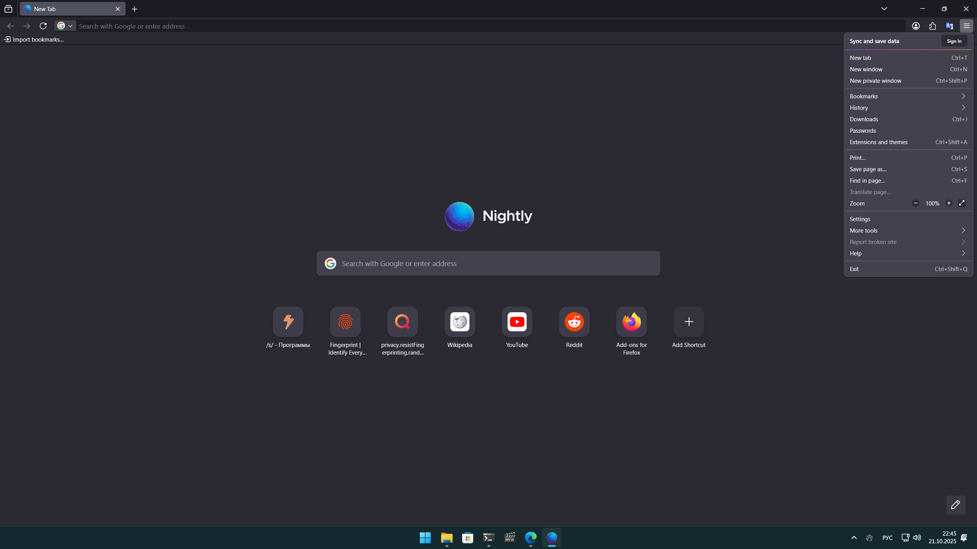Open the Add-ons for Firefox shortcut

point(631,321)
